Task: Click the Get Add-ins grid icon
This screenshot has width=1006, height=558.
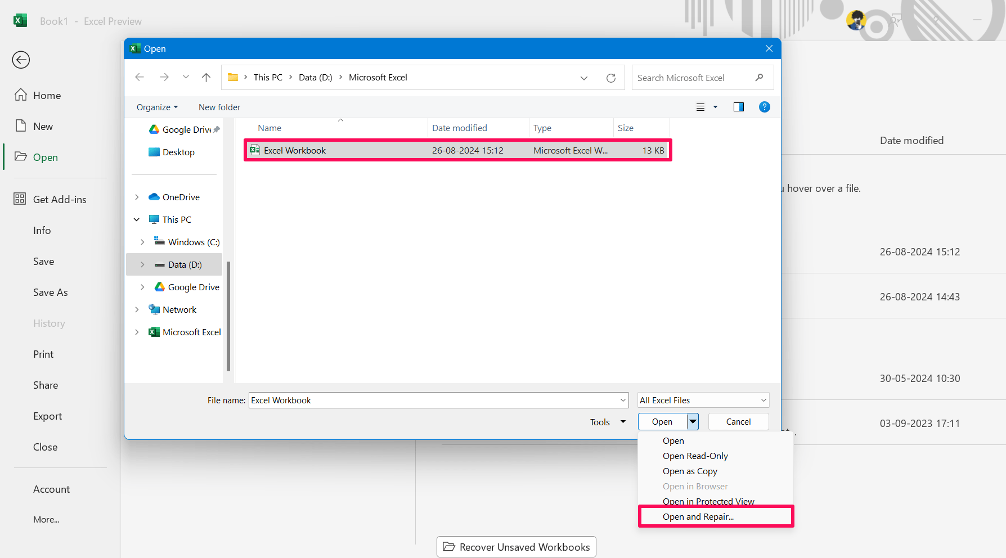Action: 20,199
